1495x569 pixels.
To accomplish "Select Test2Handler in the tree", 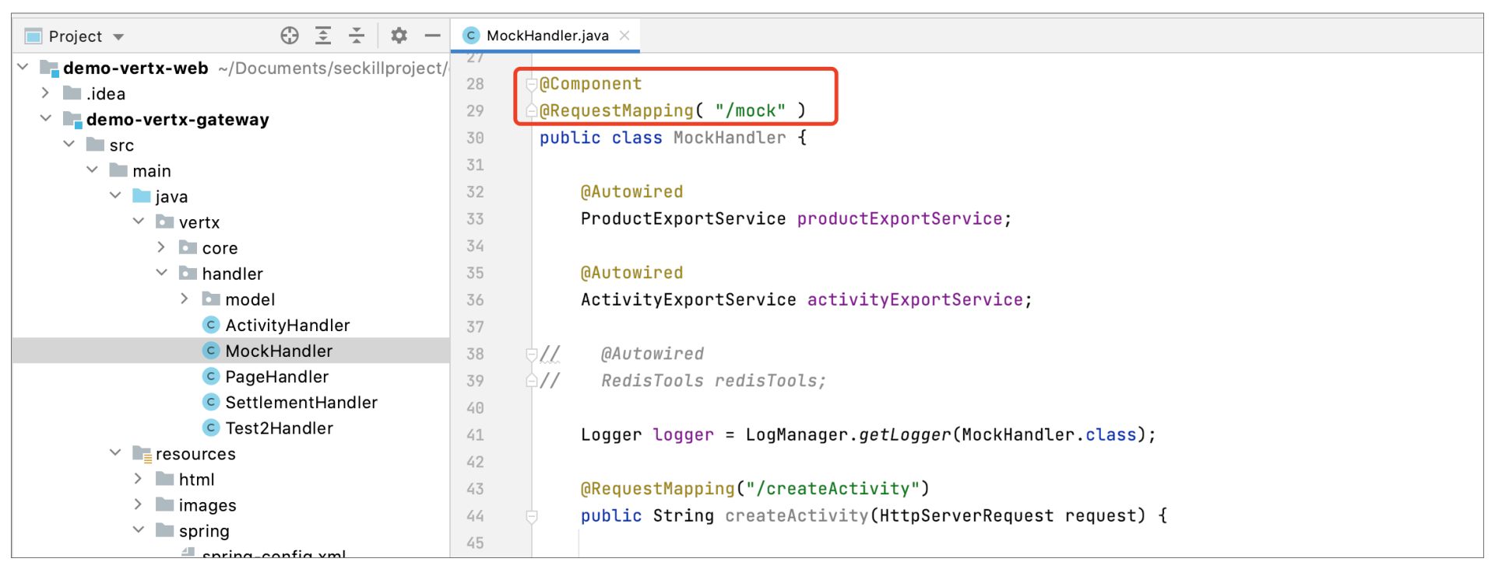I will click(x=279, y=428).
